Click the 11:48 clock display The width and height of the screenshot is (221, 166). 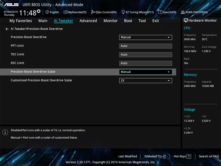pos(28,13)
